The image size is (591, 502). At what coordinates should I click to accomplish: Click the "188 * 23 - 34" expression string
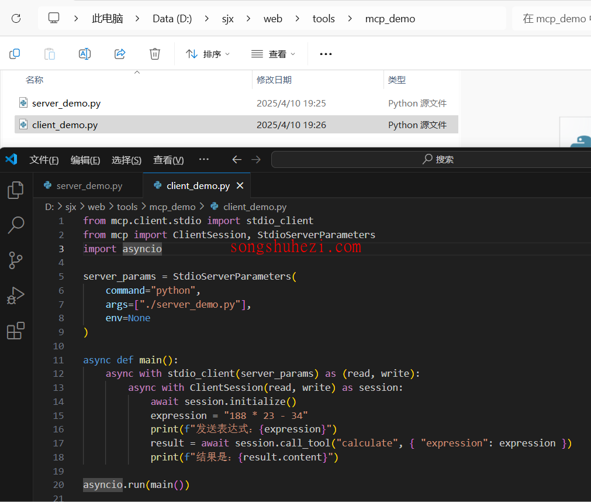click(x=266, y=415)
